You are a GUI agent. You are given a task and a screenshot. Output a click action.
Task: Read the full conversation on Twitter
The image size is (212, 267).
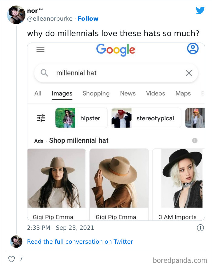(80, 242)
